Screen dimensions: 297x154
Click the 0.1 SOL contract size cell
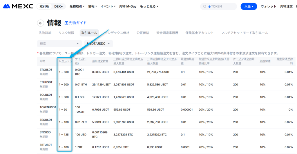[80, 97]
